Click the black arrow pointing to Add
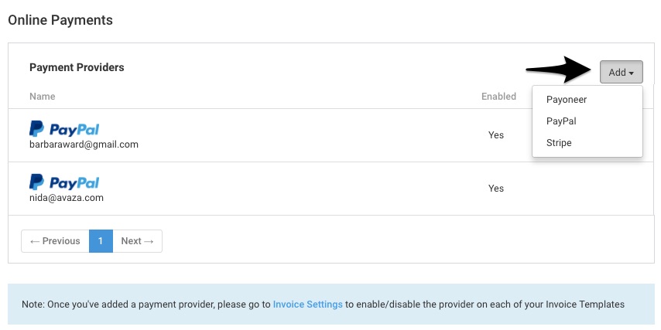The height and width of the screenshot is (330, 661). point(560,70)
